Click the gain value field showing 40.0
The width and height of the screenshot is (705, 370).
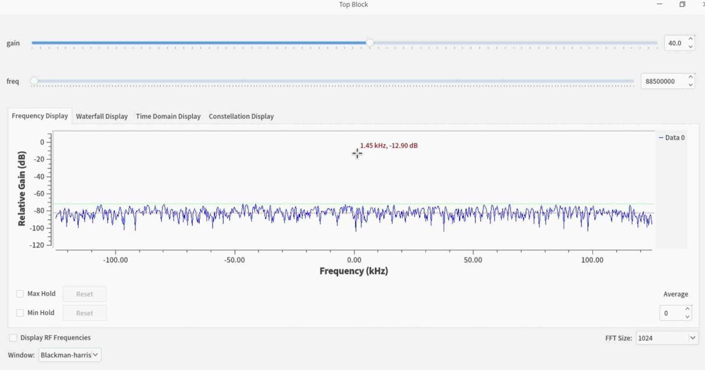(x=675, y=43)
